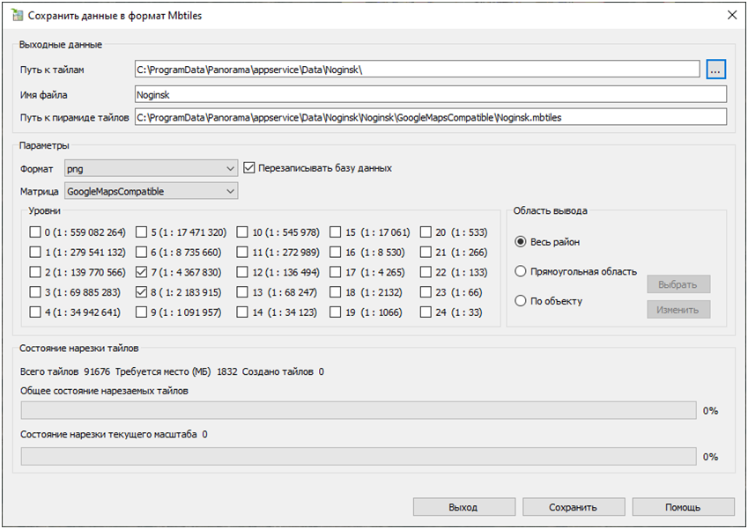
Task: Click the 'Выход' button
Action: click(x=463, y=507)
